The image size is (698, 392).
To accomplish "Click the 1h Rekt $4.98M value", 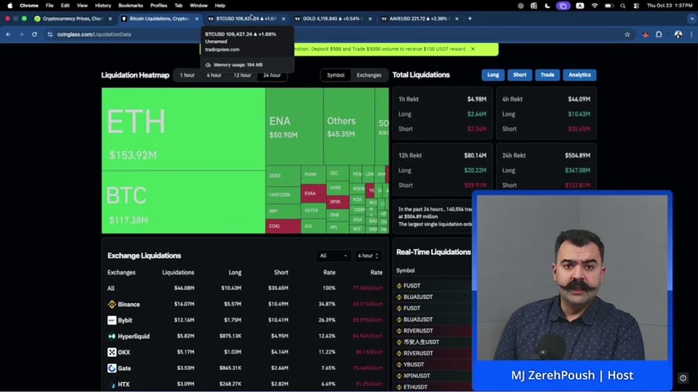I will click(477, 100).
